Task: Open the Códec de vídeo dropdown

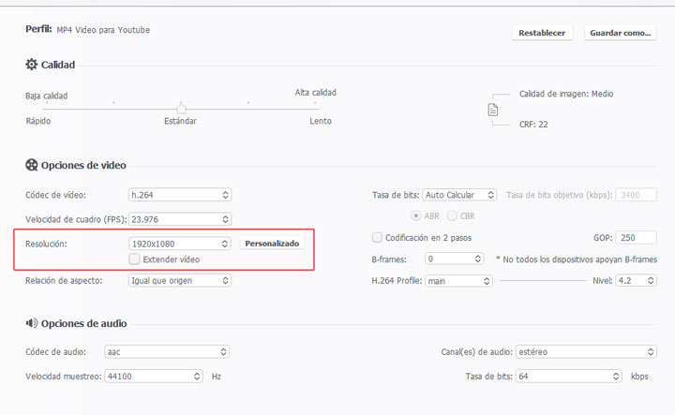Action: [x=180, y=195]
